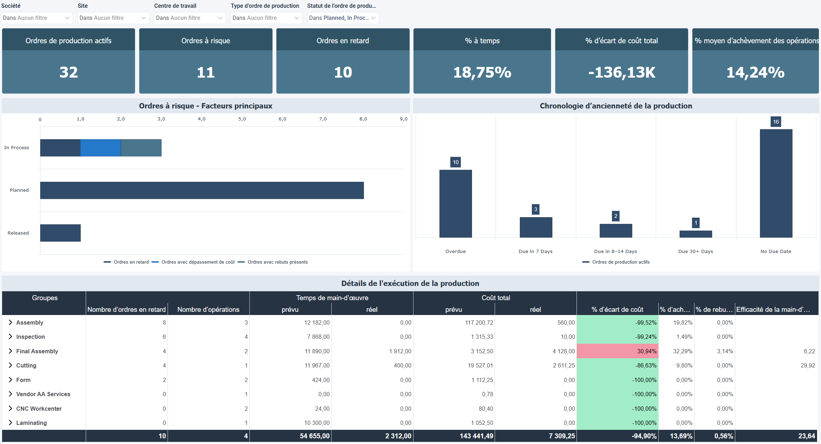Screen dimensions: 821x444
Task: Click the Overdue bar in chronology chart
Action: (455, 204)
